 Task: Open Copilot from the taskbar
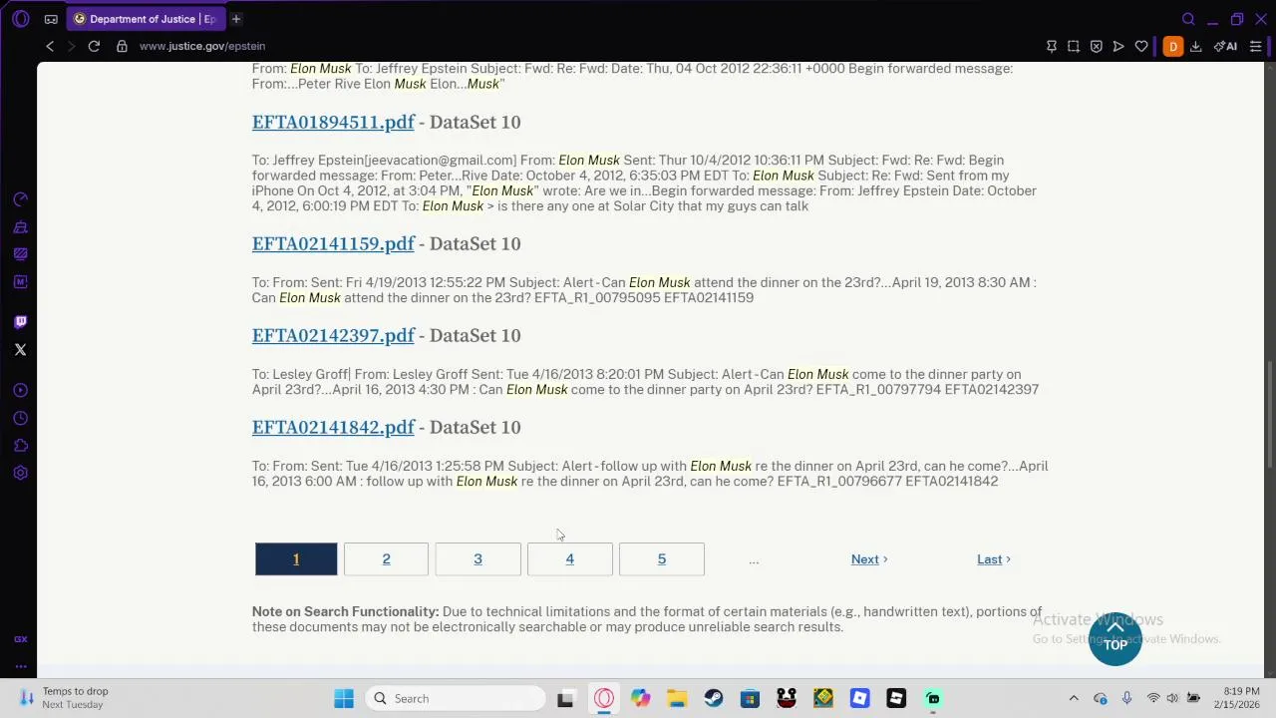(x=640, y=699)
